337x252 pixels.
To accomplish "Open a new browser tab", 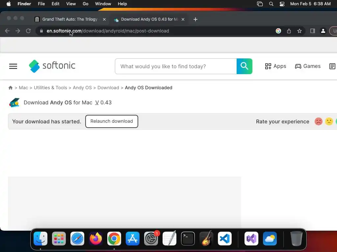I will click(x=195, y=19).
